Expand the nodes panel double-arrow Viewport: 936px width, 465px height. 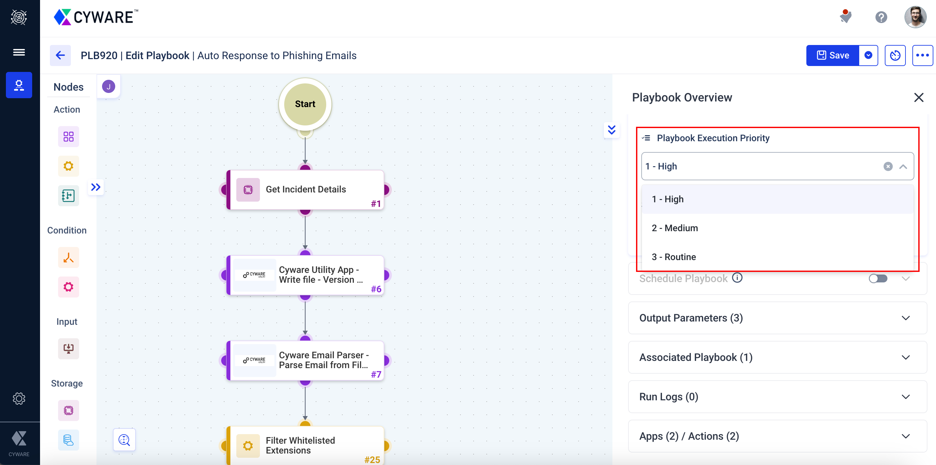[x=96, y=187]
